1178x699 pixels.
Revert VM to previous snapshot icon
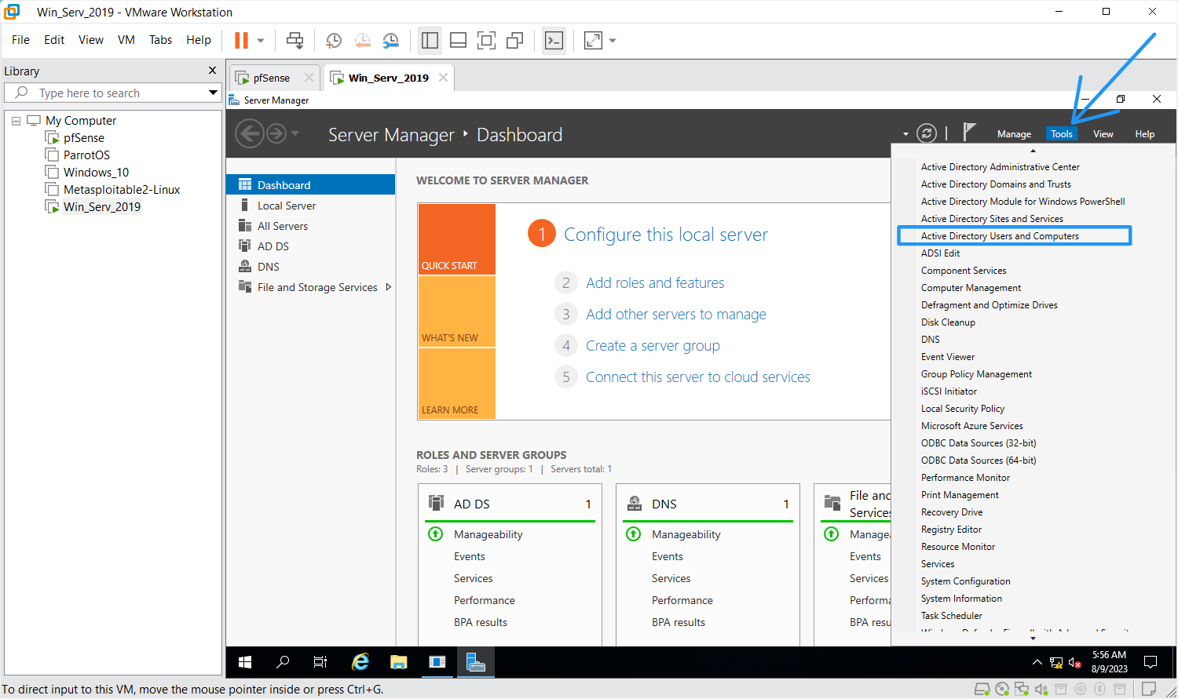pos(362,40)
